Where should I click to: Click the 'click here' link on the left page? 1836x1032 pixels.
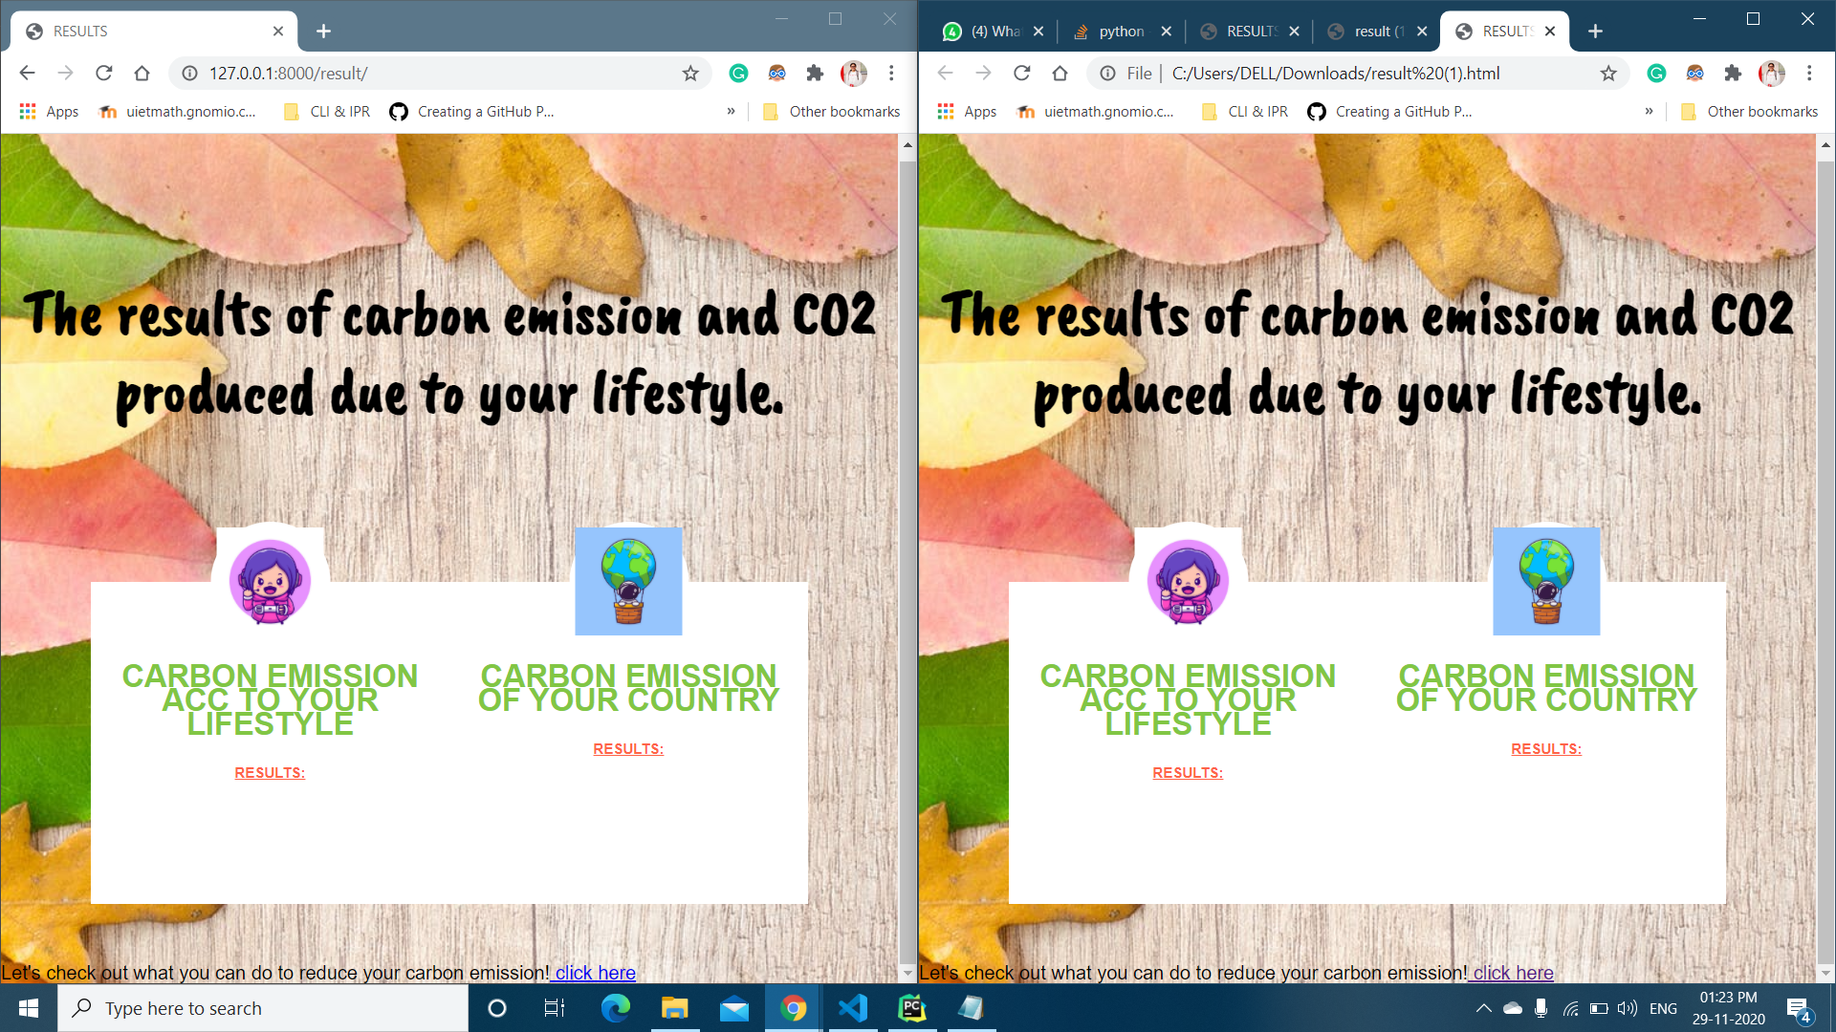pos(595,973)
